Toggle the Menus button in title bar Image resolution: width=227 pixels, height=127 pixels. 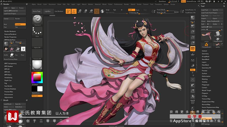[183, 1]
